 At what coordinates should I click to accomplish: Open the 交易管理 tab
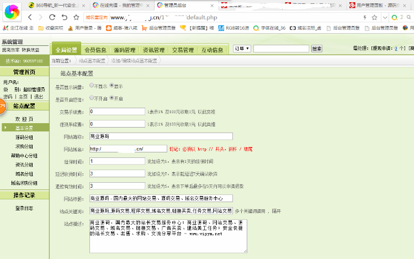[x=183, y=50]
